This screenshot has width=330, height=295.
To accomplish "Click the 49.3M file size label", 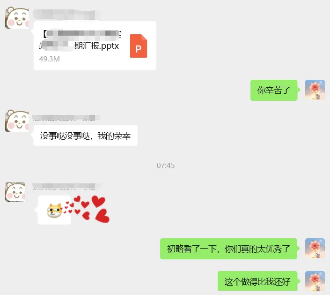I will 50,59.
